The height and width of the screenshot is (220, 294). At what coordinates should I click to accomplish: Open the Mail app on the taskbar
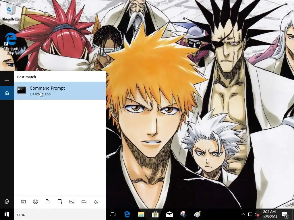point(169,214)
